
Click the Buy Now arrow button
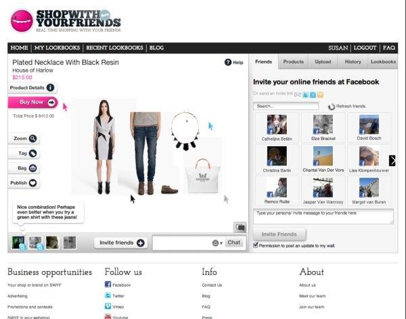[33, 102]
